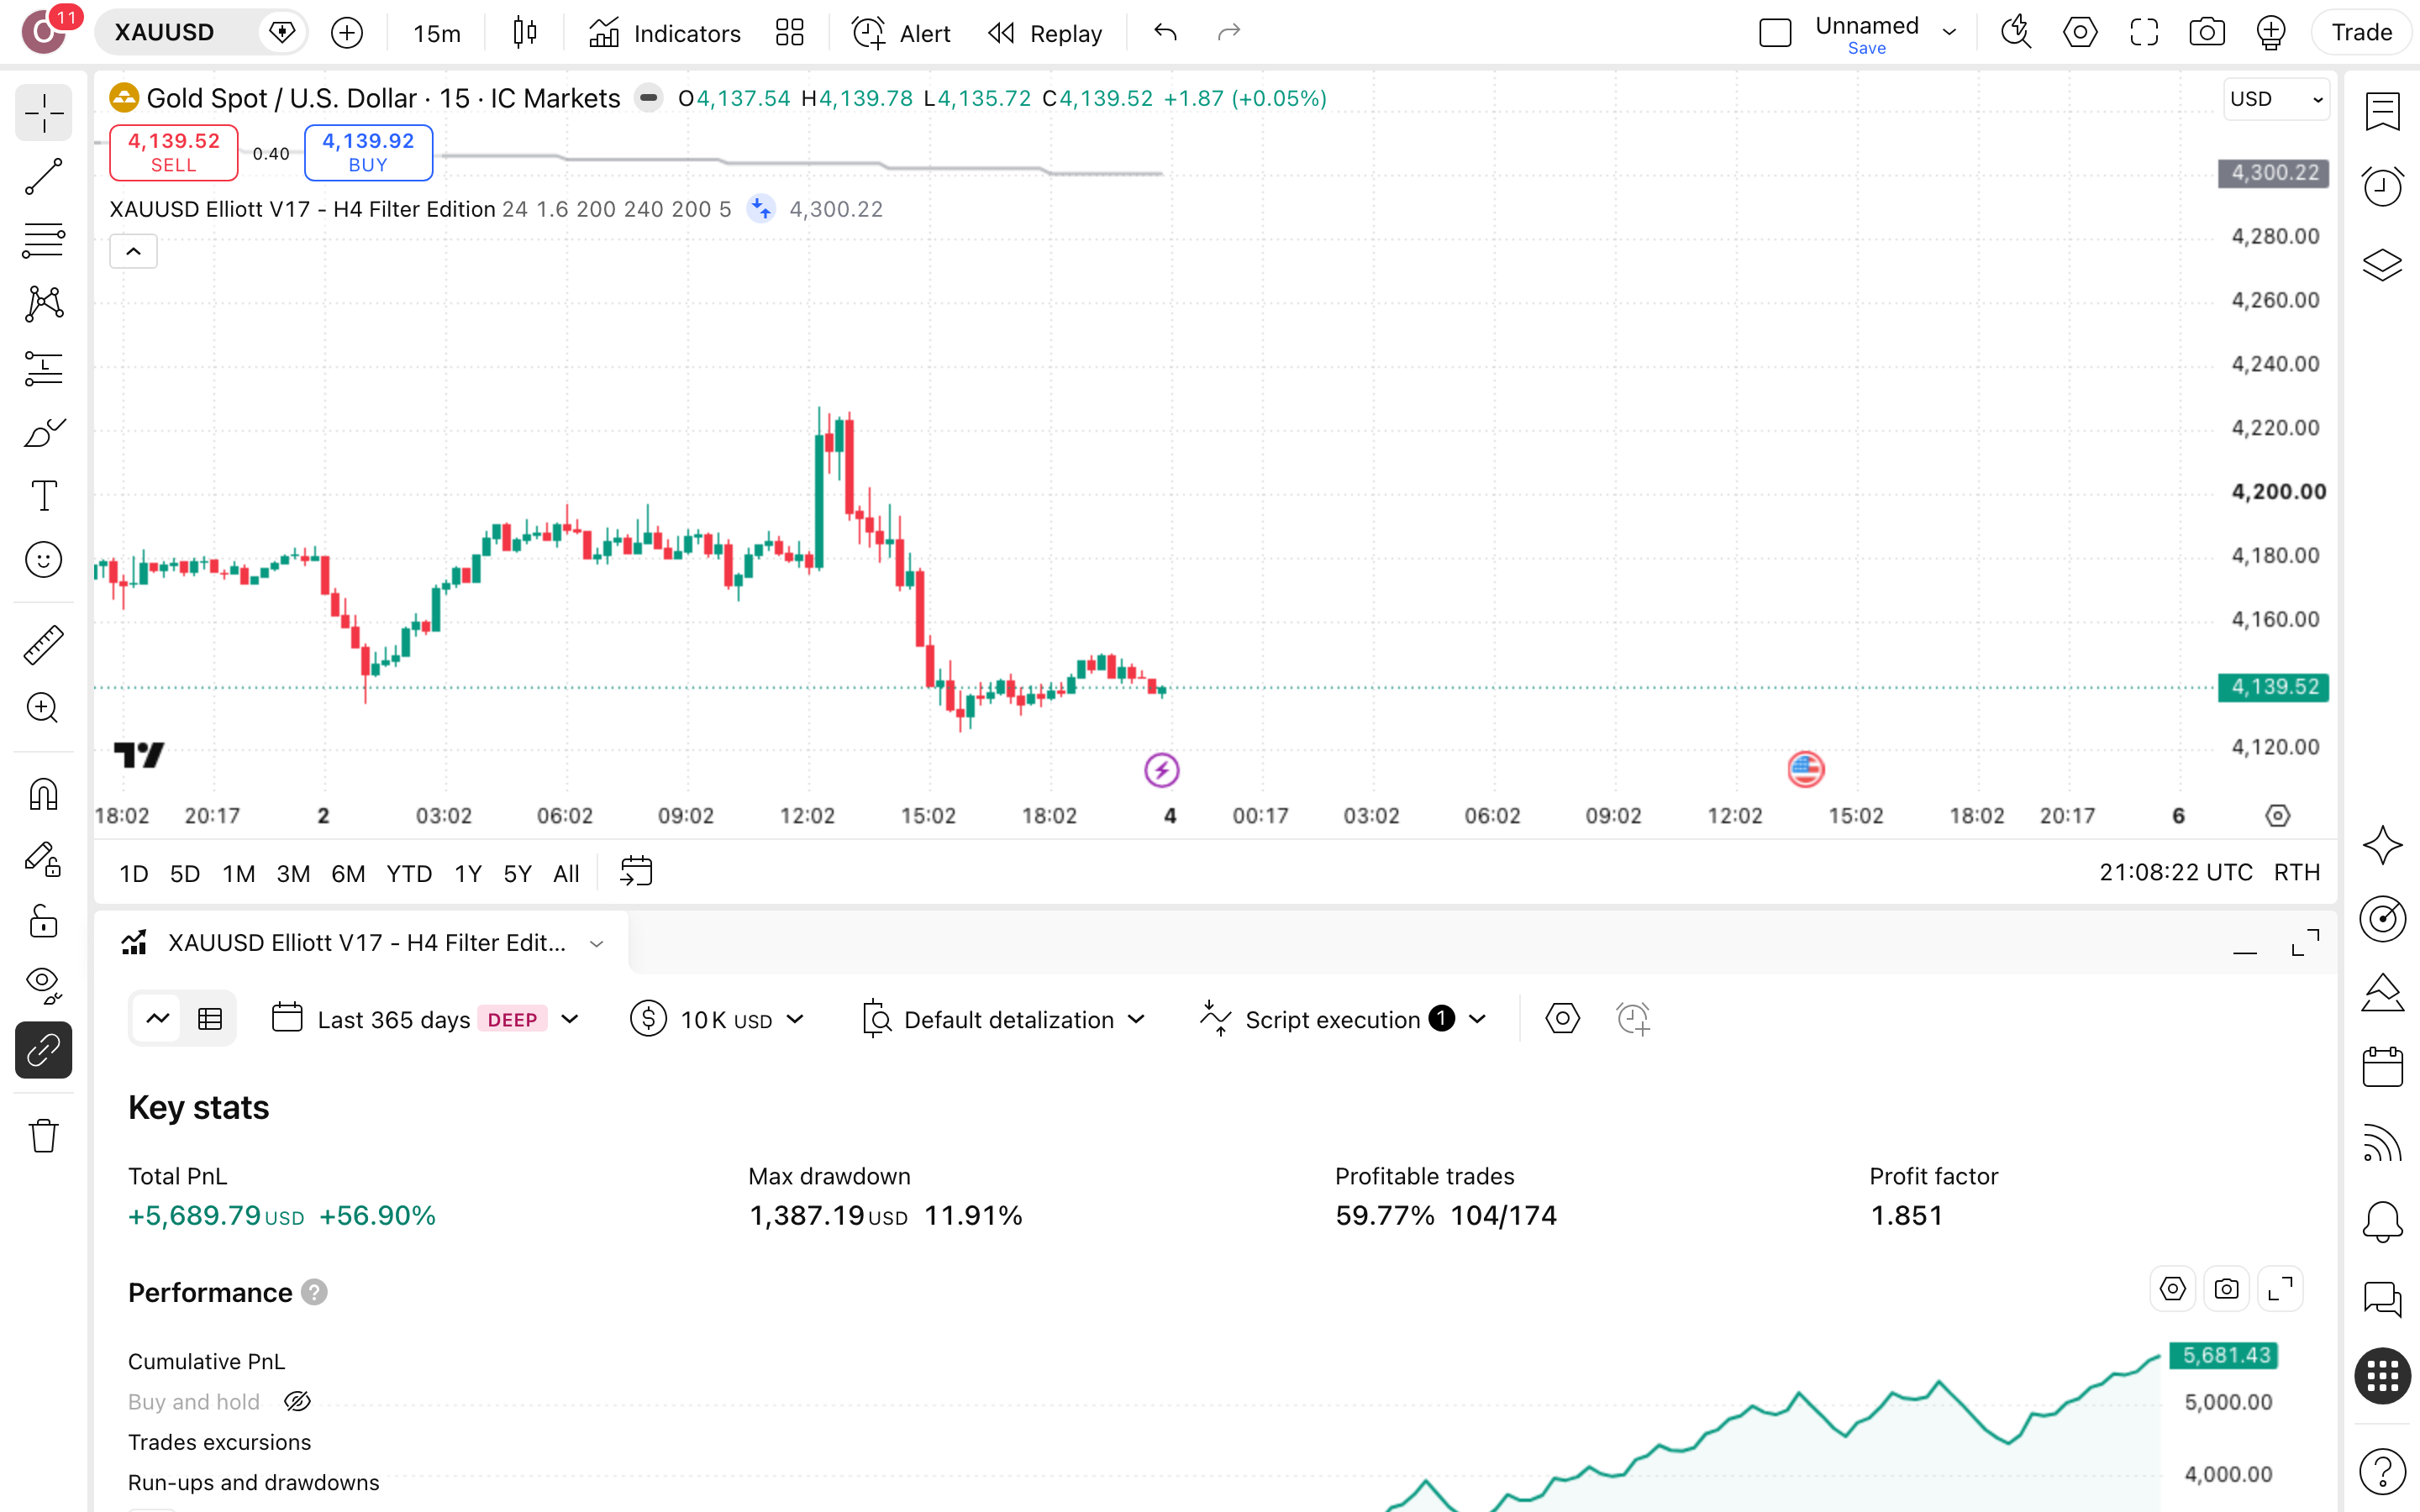Select the trend line drawing tool

point(43,177)
